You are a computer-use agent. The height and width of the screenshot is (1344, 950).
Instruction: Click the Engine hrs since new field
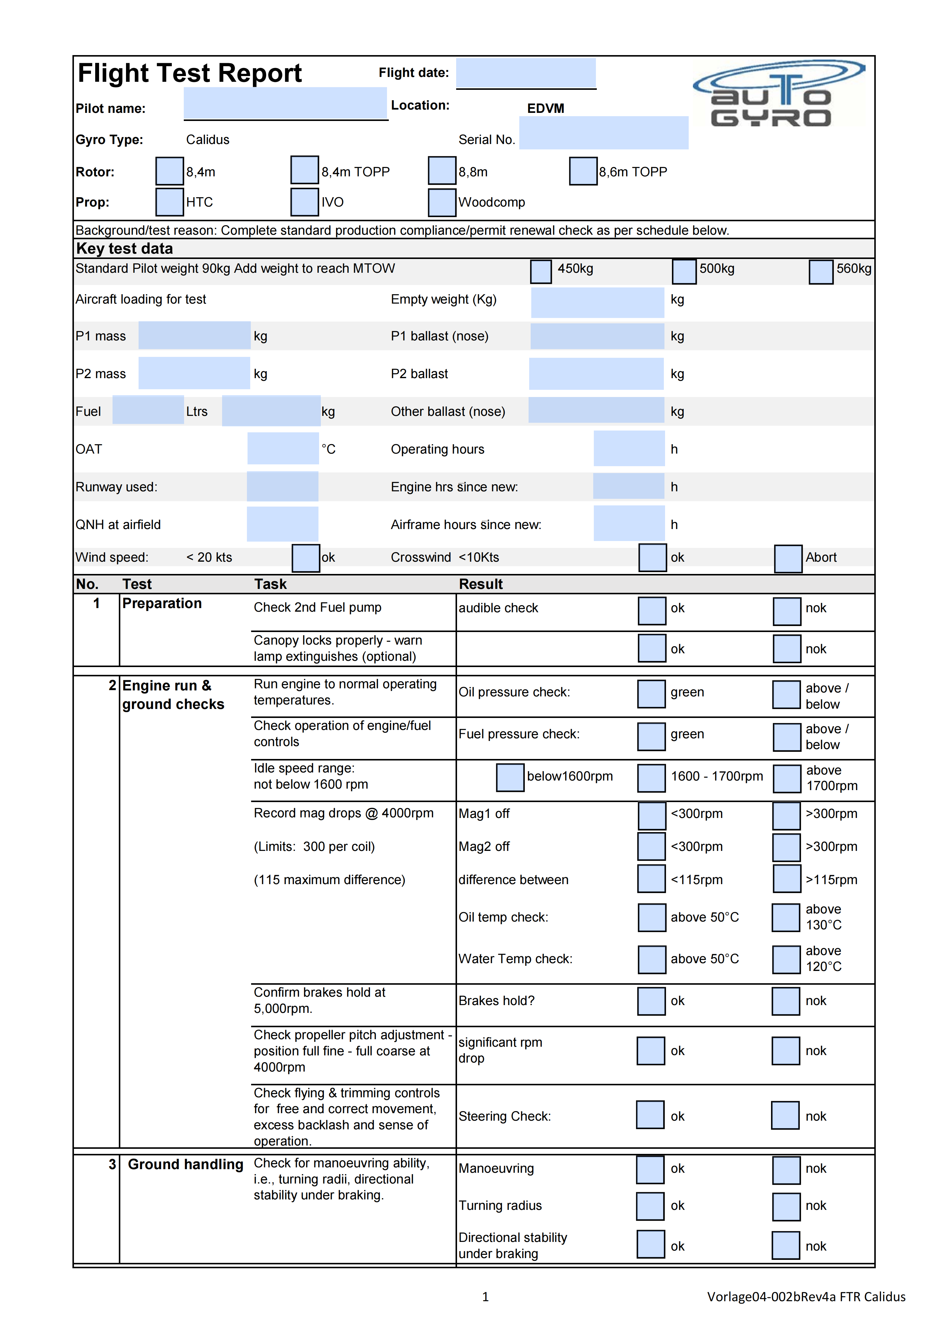click(x=629, y=486)
